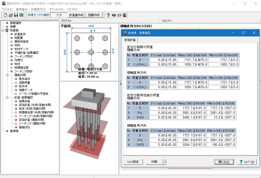The width and height of the screenshot is (261, 178).
Task: Select 地盤データ in the tree
Action: pos(26,90)
